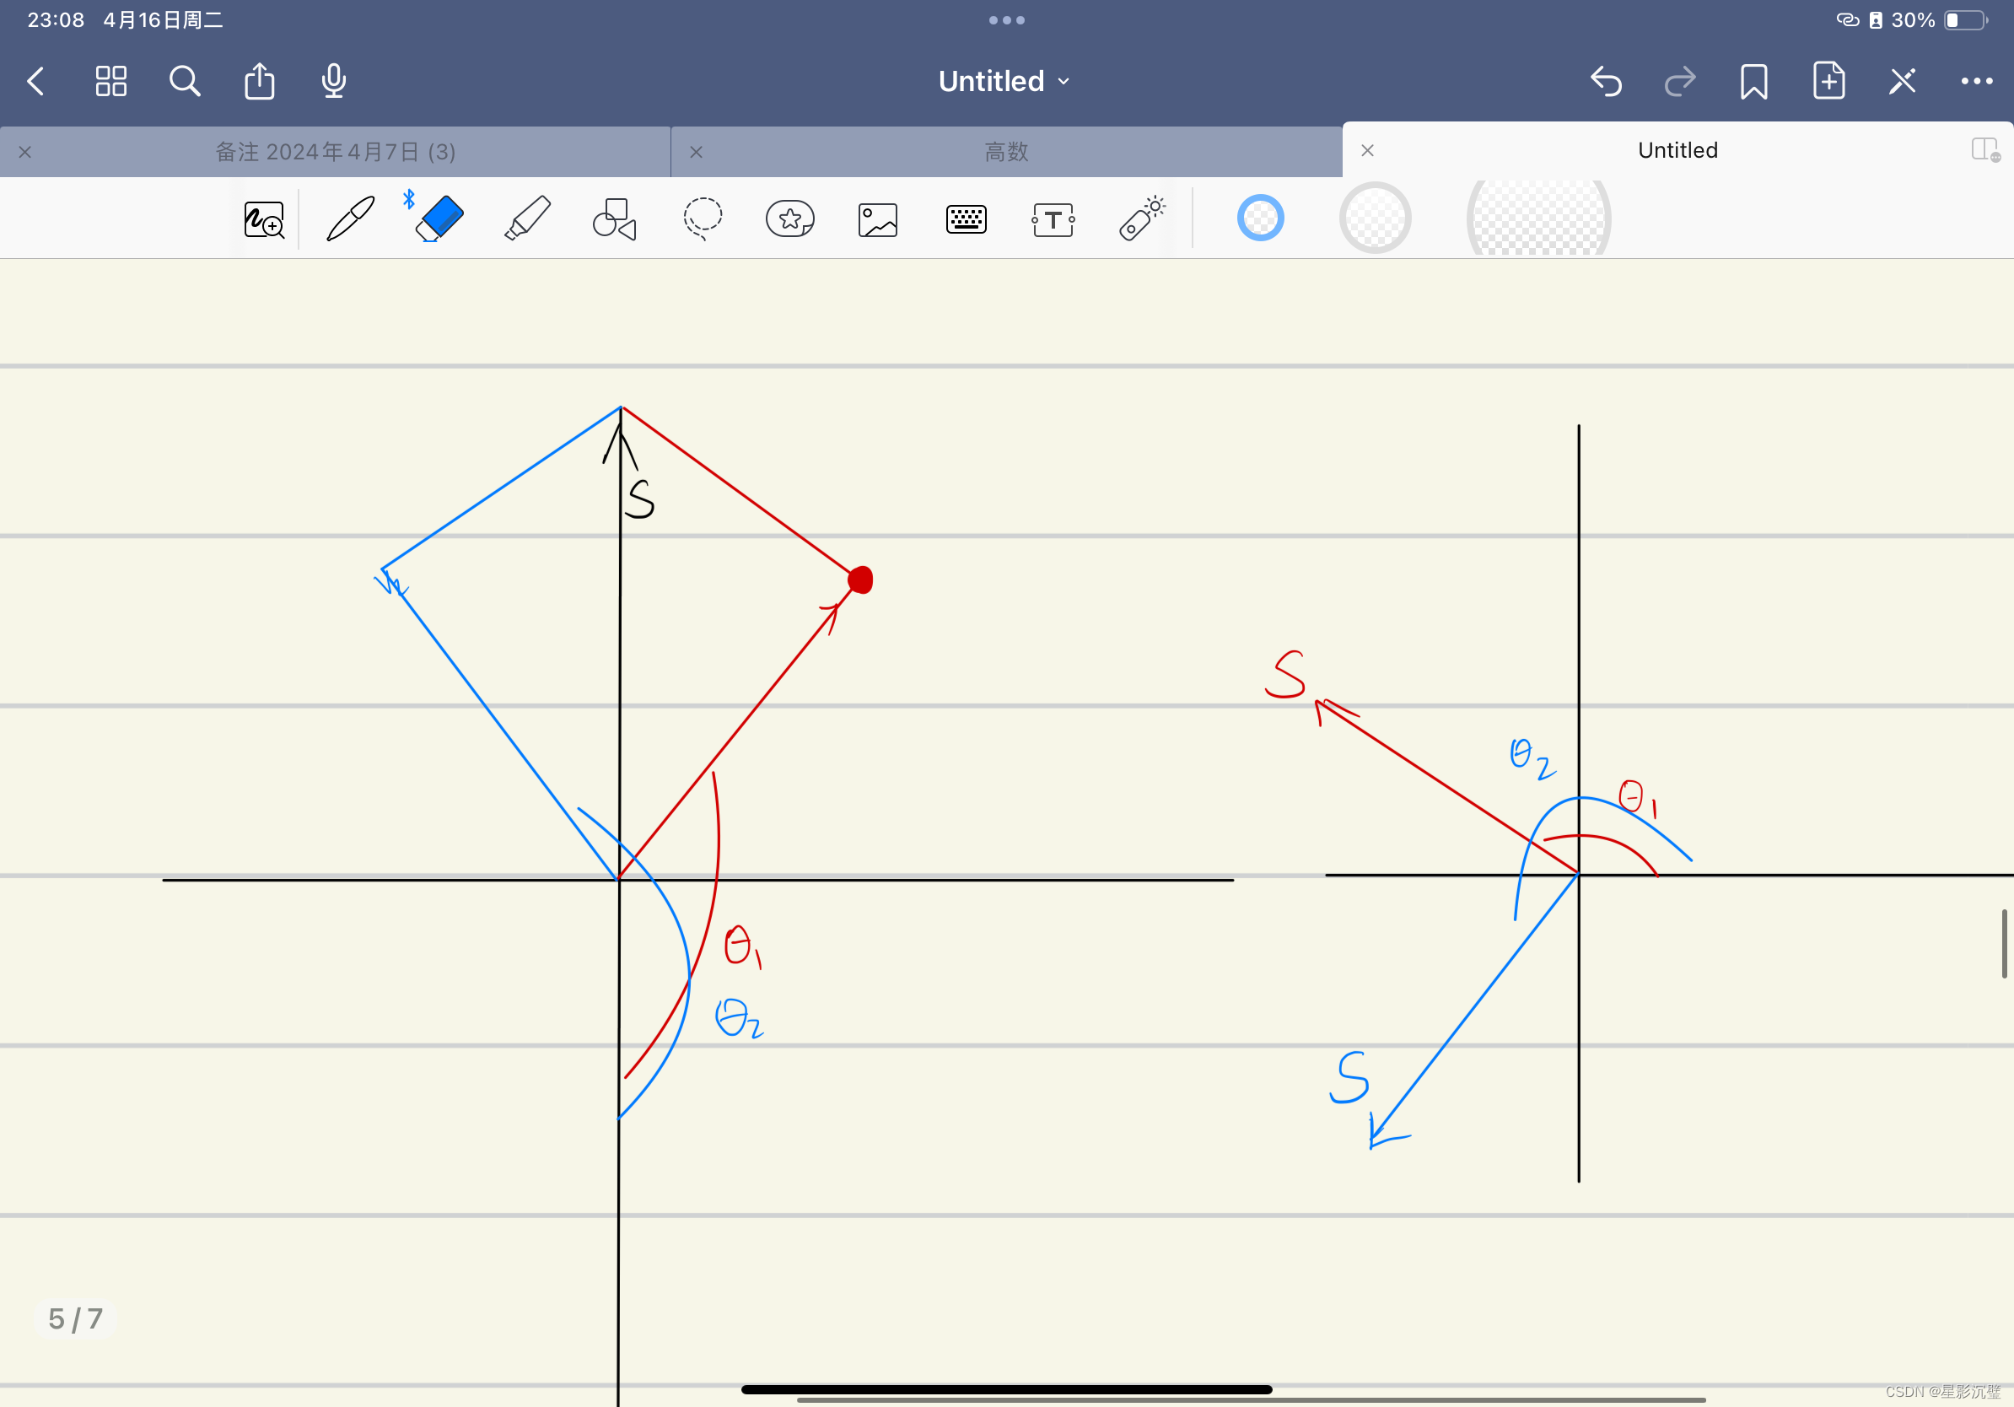The image size is (2014, 1407).
Task: Open the Elements sticker tool
Action: click(789, 218)
